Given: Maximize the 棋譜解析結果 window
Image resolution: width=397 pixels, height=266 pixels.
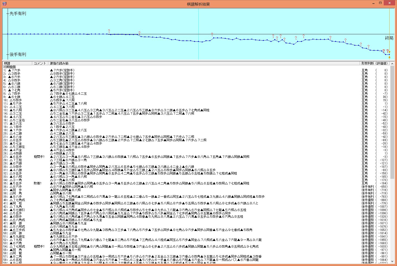Looking at the screenshot, I should click(x=380, y=3).
